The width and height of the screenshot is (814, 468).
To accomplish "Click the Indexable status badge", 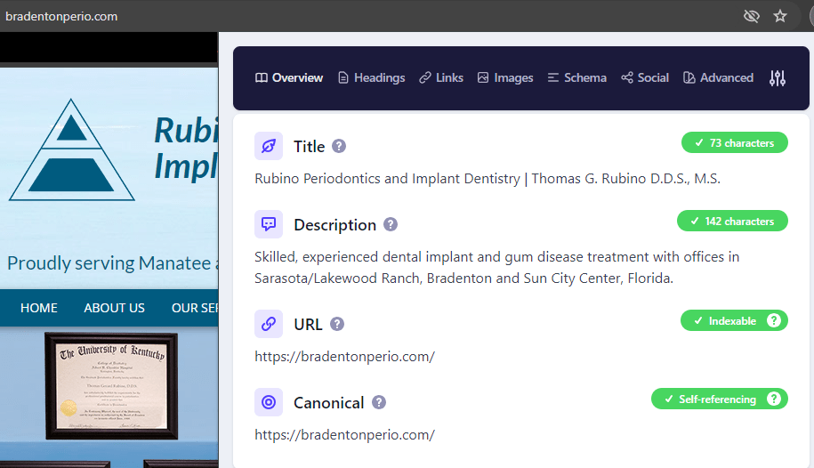I will point(734,320).
